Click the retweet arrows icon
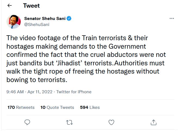Image resolution: width=178 pixels, height=131 pixels. click(69, 122)
